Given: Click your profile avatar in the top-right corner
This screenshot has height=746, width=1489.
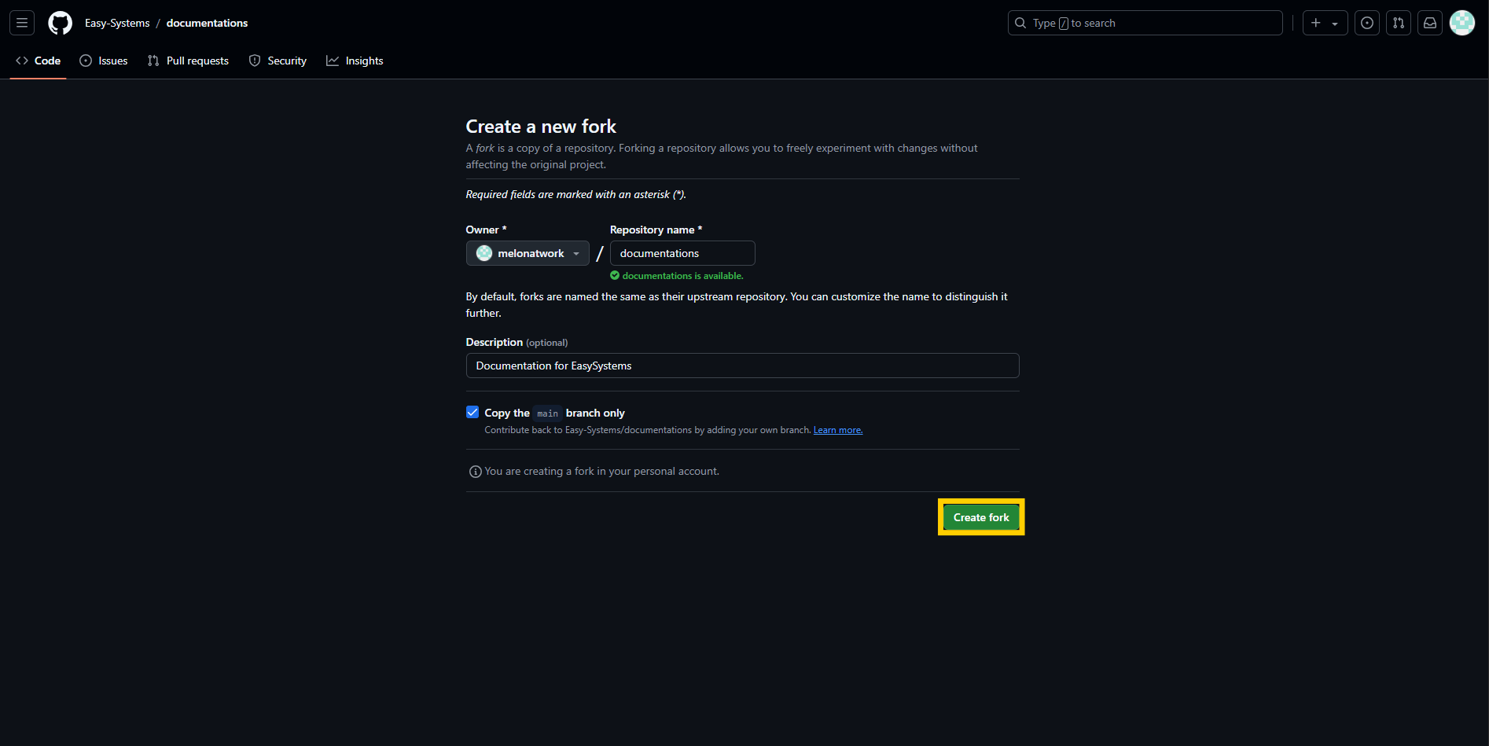Looking at the screenshot, I should coord(1461,23).
